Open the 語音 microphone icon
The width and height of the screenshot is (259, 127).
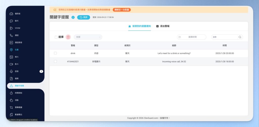click(11, 71)
